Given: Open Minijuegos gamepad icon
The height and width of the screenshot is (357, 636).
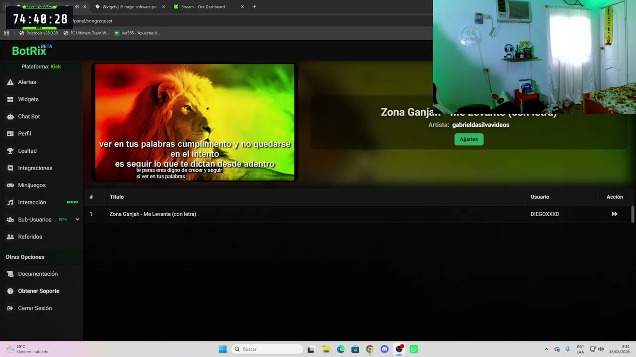Looking at the screenshot, I should pos(10,185).
